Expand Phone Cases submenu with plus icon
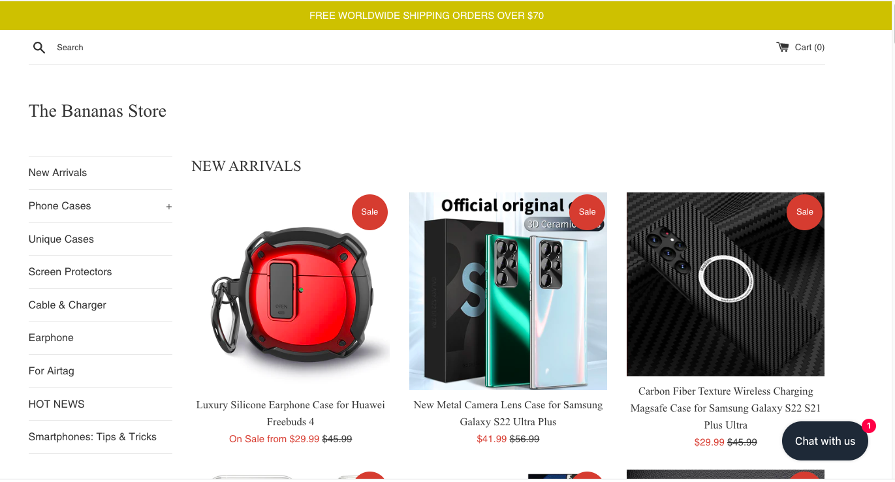 point(168,207)
